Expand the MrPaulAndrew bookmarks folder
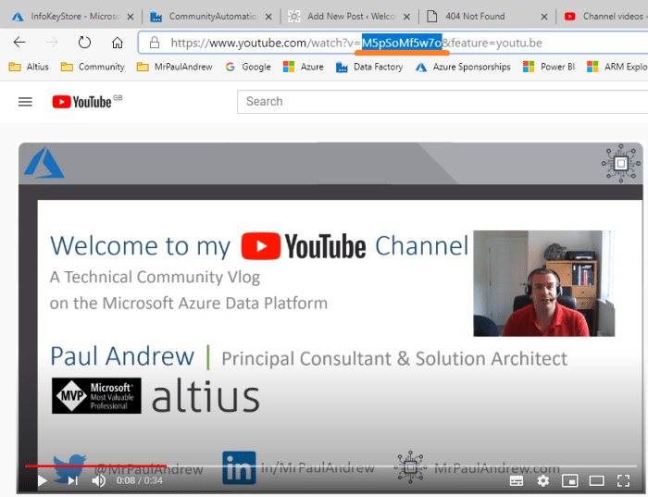 pos(174,67)
